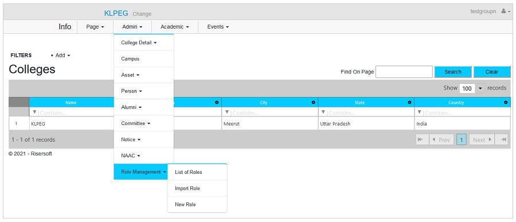Open the Country column gear icon
516x222 pixels.
[506, 103]
